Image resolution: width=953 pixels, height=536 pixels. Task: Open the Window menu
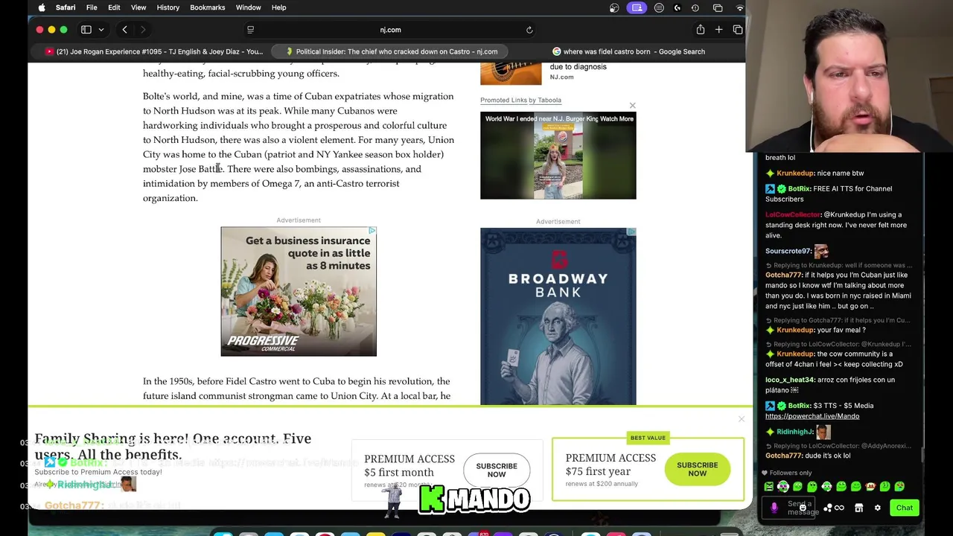coord(249,7)
